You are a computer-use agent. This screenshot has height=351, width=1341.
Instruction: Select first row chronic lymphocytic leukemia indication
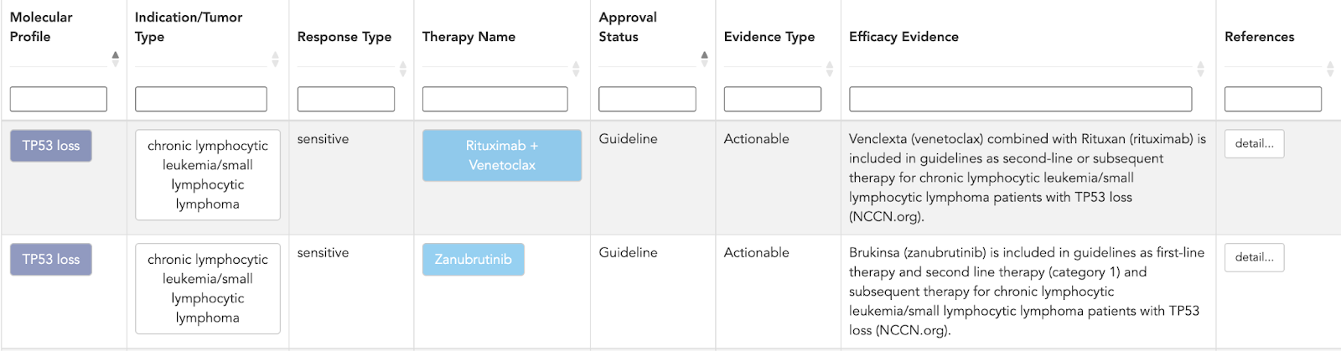[x=208, y=174]
